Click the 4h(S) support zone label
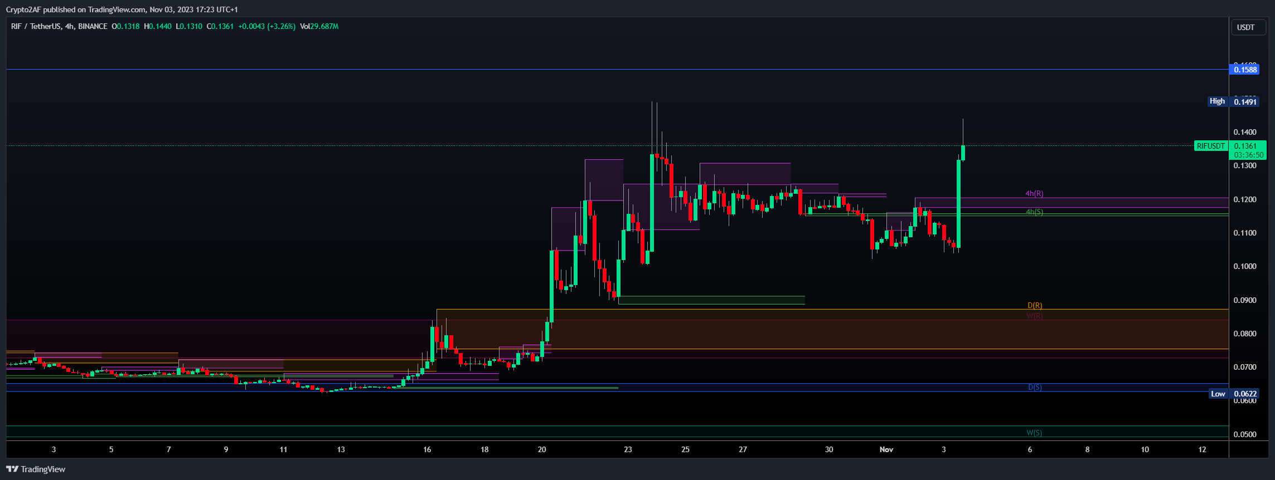 [1034, 212]
